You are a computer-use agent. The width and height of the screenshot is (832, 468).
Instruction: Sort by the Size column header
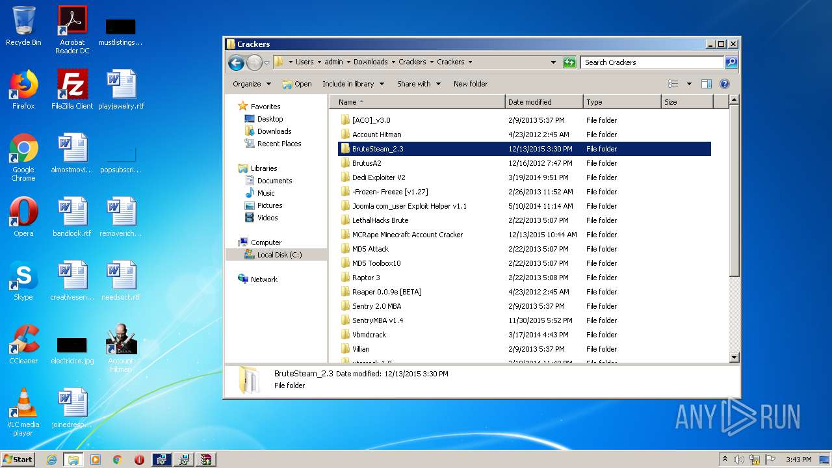point(687,102)
